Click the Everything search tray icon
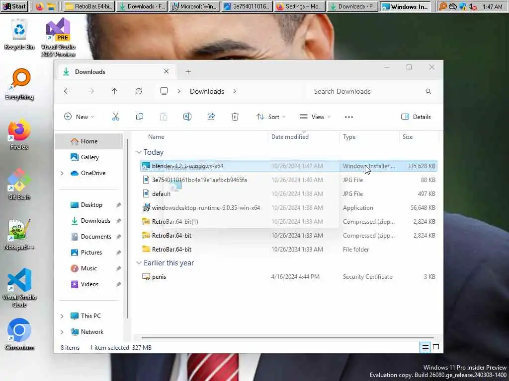 (x=442, y=6)
